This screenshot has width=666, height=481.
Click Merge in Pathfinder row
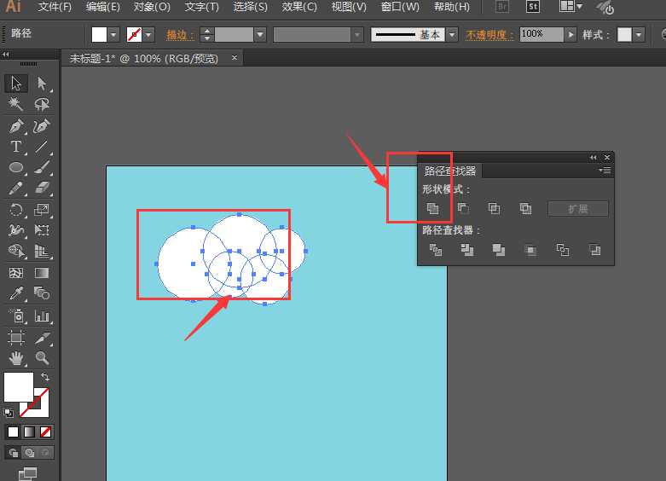tap(499, 250)
